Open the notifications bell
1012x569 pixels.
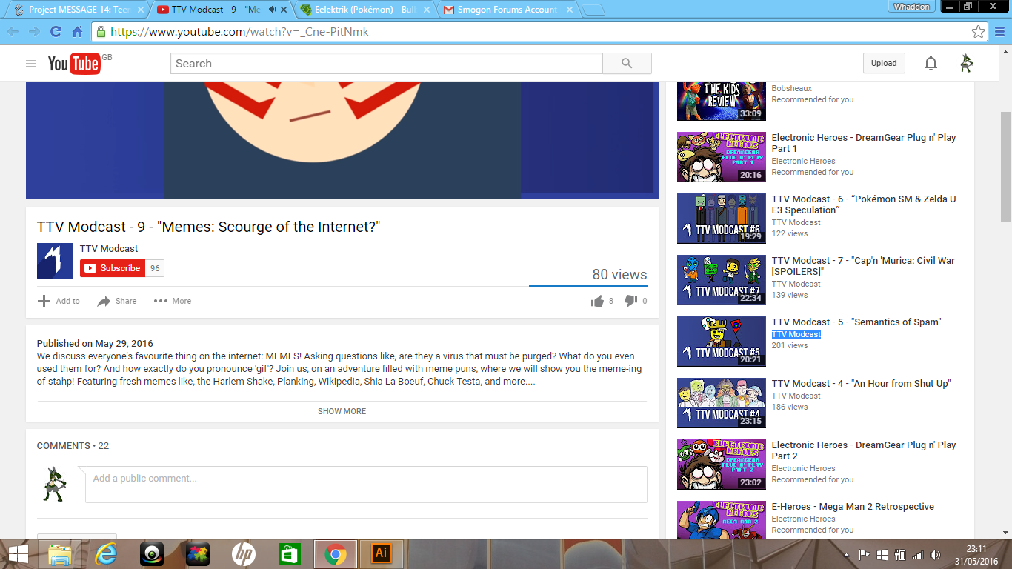931,64
